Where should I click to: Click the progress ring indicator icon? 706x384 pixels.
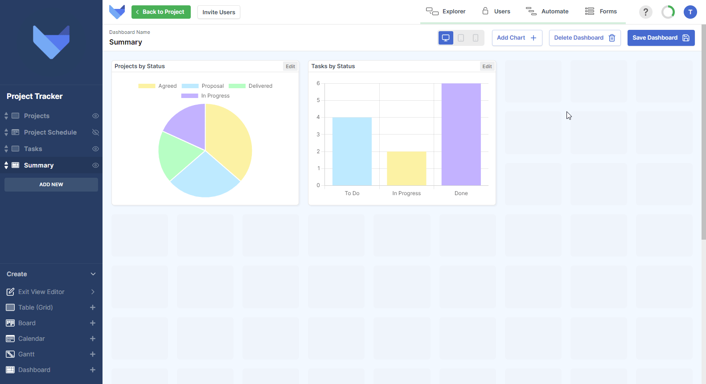(668, 12)
